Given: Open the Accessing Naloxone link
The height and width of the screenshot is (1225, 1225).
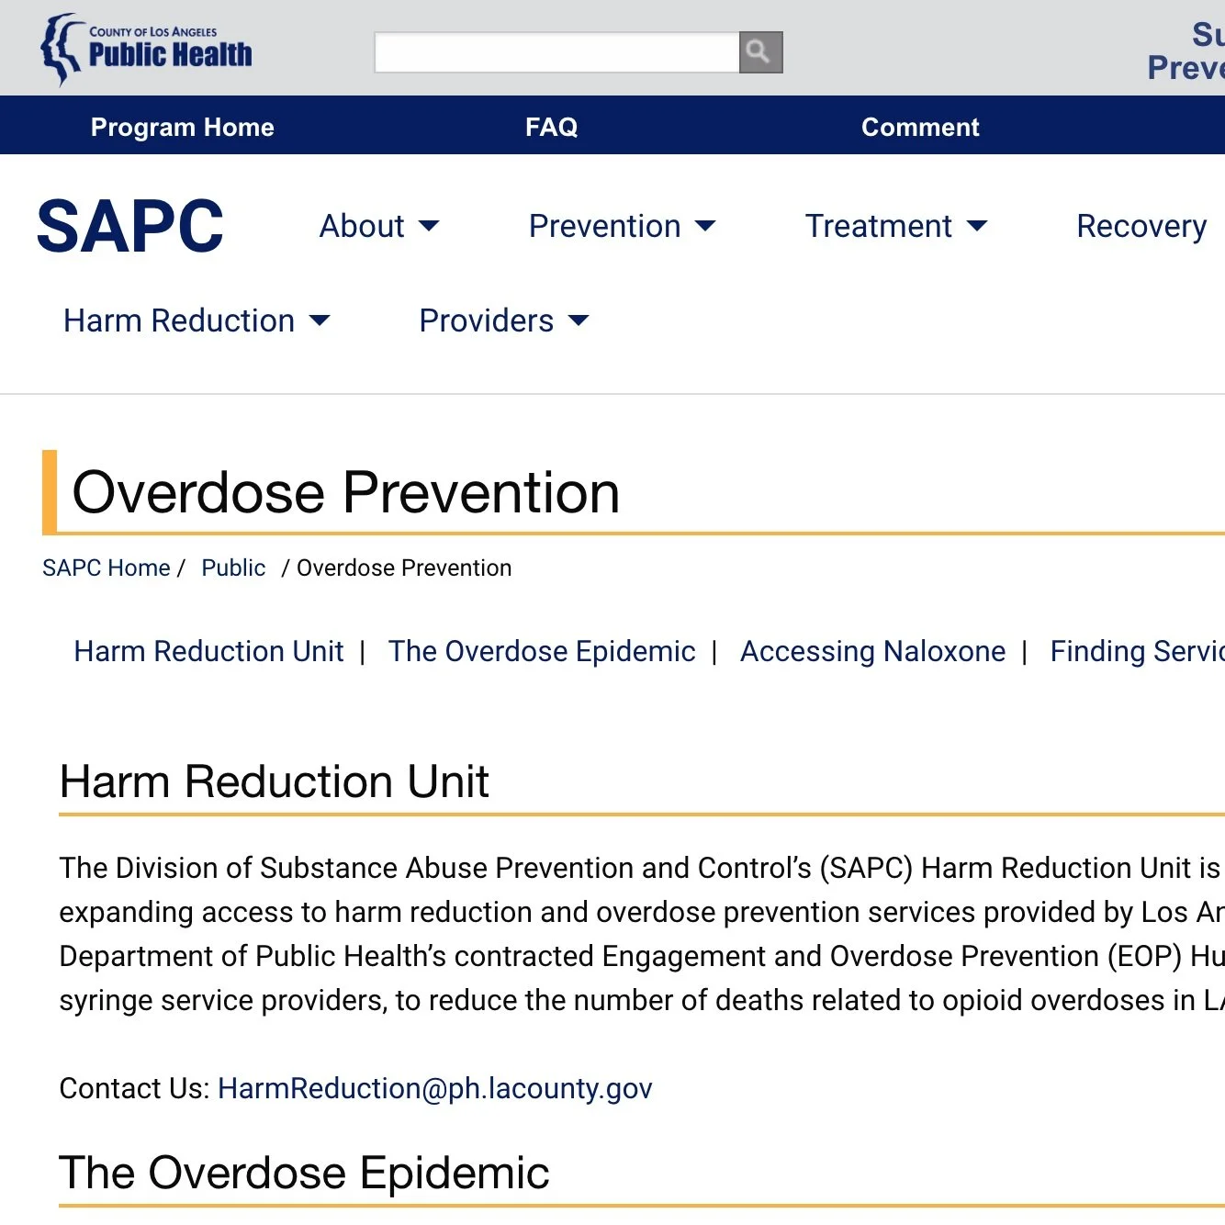Looking at the screenshot, I should (872, 651).
